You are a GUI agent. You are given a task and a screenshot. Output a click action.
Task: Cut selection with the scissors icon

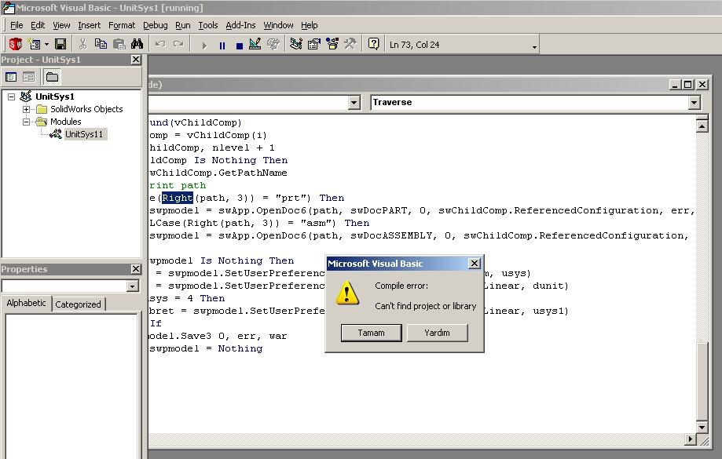click(82, 44)
